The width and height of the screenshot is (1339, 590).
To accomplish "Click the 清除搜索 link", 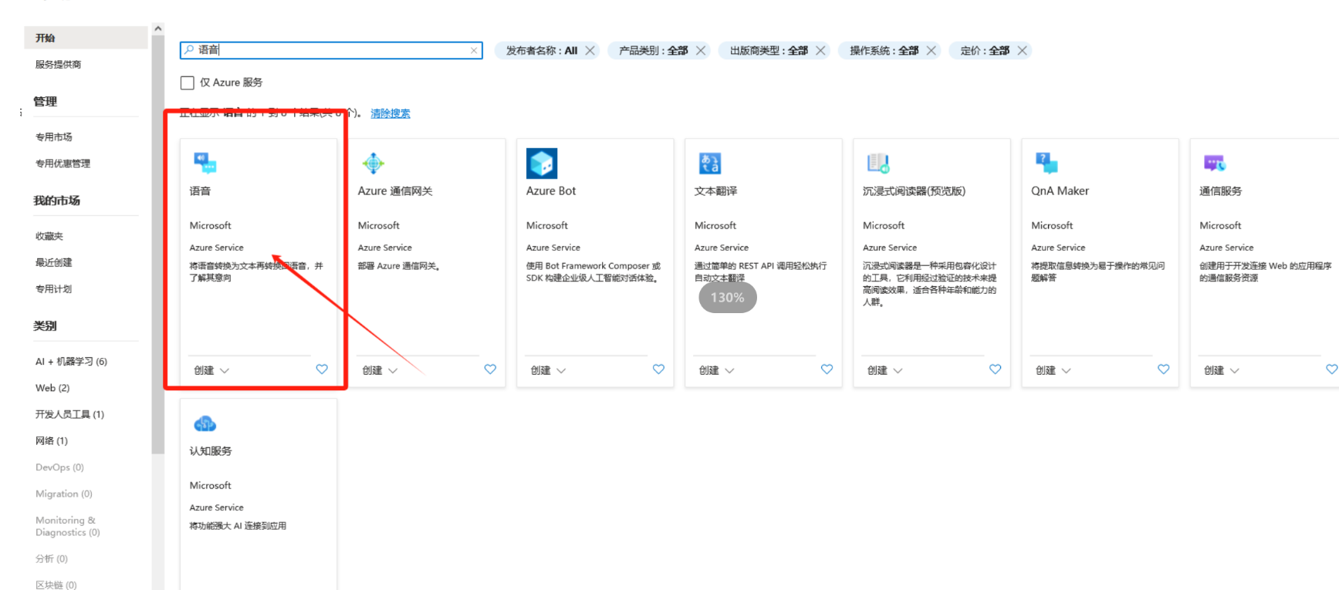I will click(x=391, y=113).
